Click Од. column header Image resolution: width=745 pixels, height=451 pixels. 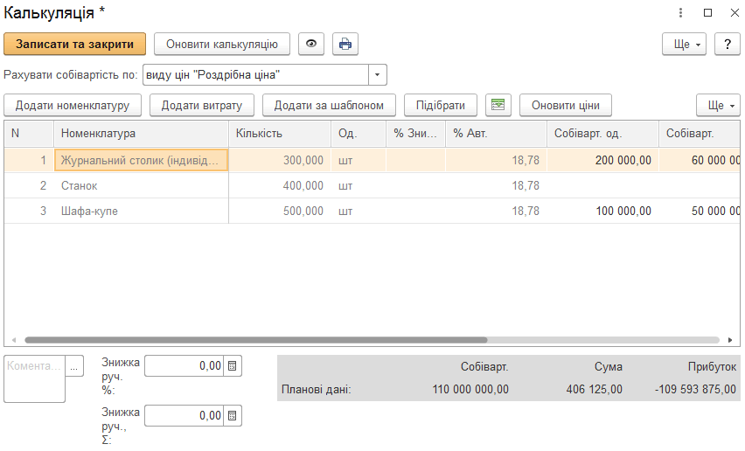pyautogui.click(x=359, y=134)
